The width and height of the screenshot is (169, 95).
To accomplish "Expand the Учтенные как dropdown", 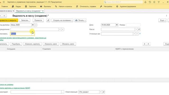I will pos(134,34).
